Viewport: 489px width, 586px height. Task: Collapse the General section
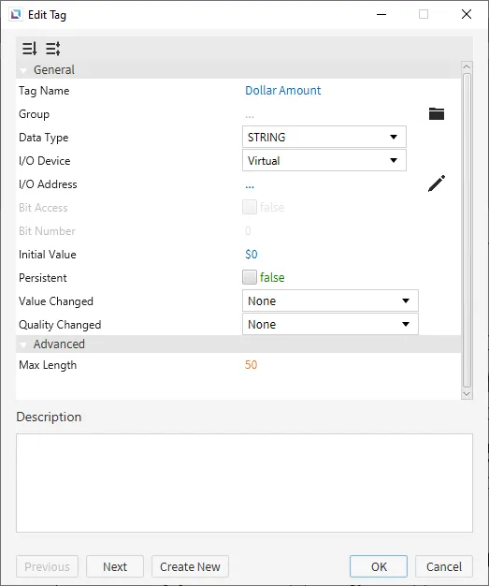(23, 70)
